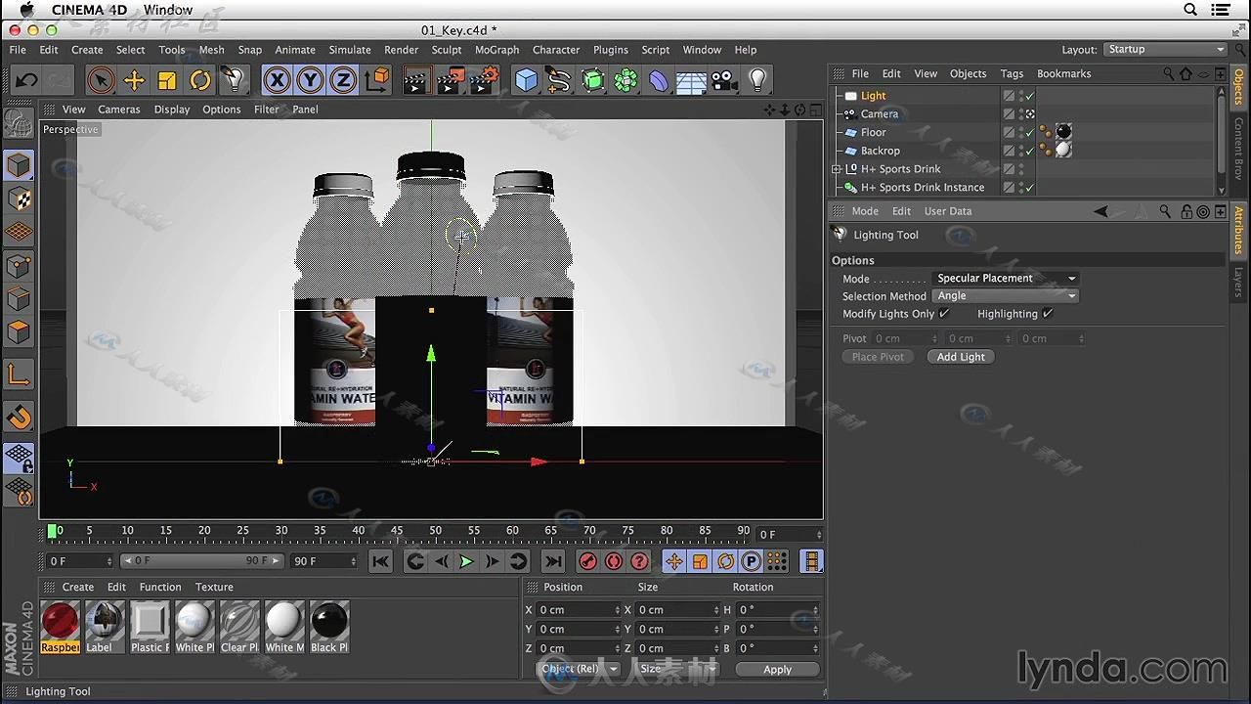The height and width of the screenshot is (704, 1251).
Task: Toggle Highlighting checkbox
Action: [x=1048, y=314]
